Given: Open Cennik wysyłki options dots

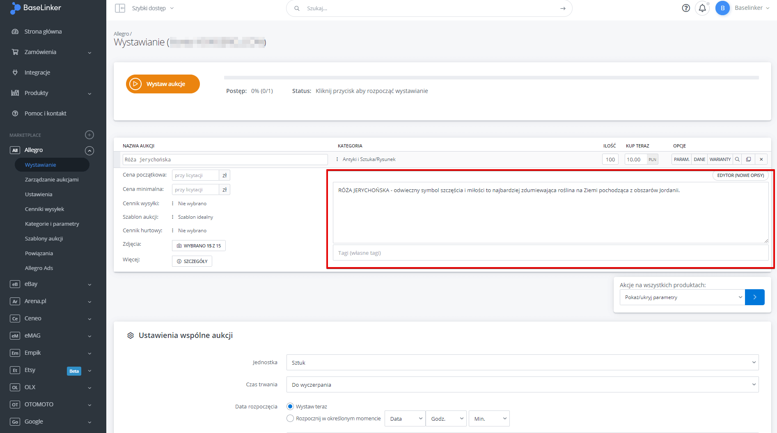Looking at the screenshot, I should (x=172, y=204).
